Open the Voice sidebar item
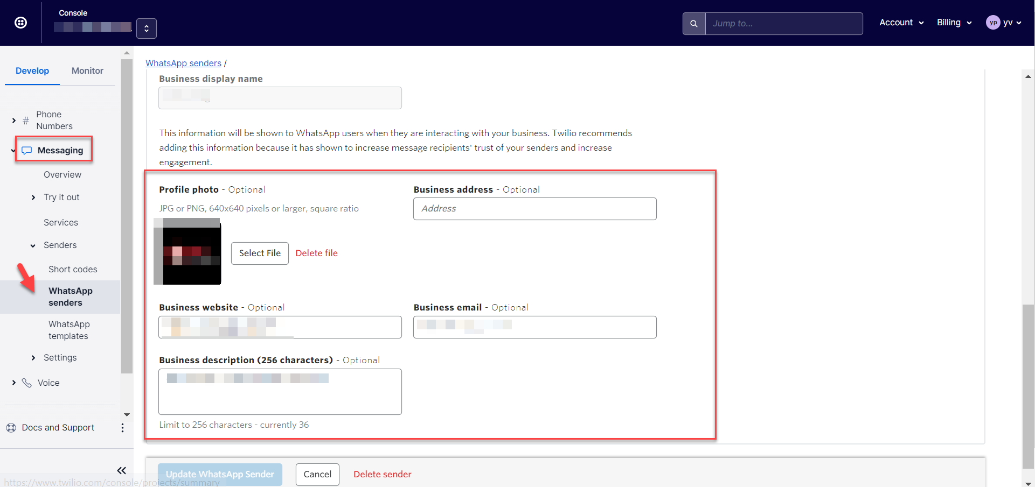 pyautogui.click(x=48, y=383)
